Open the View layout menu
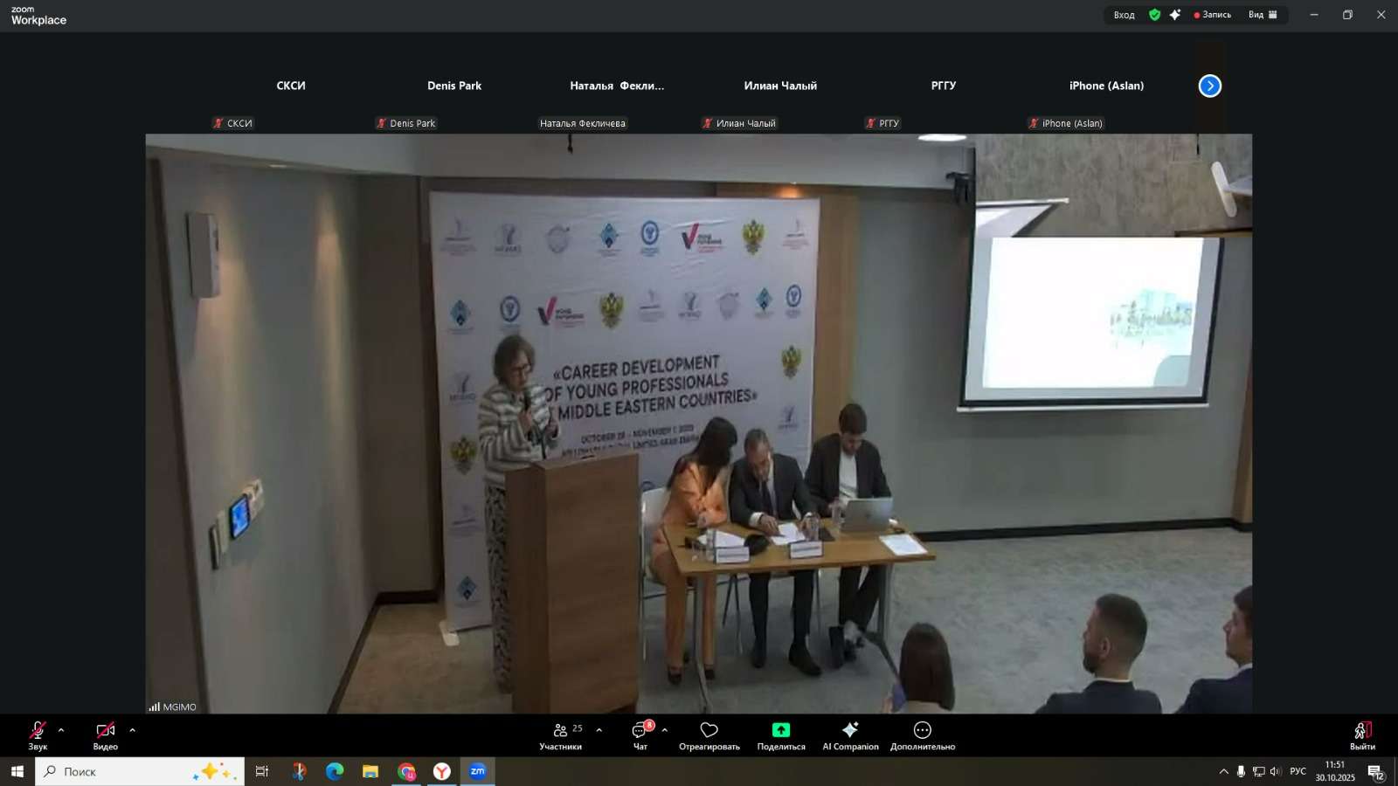 point(1263,15)
